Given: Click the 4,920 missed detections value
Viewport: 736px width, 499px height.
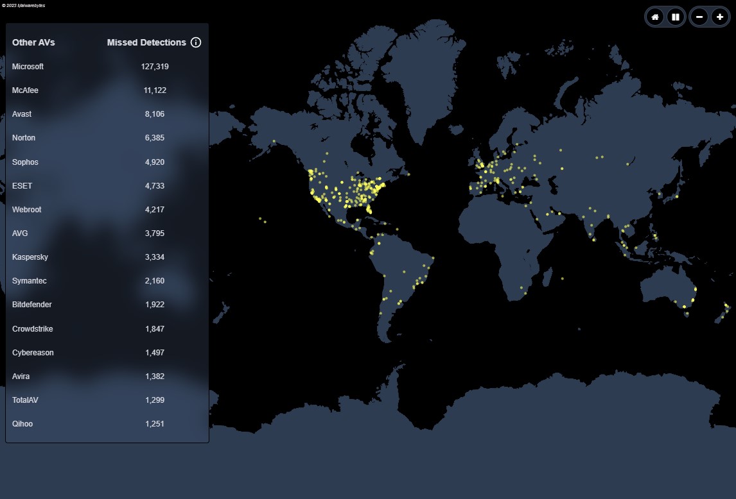Looking at the screenshot, I should coord(155,162).
